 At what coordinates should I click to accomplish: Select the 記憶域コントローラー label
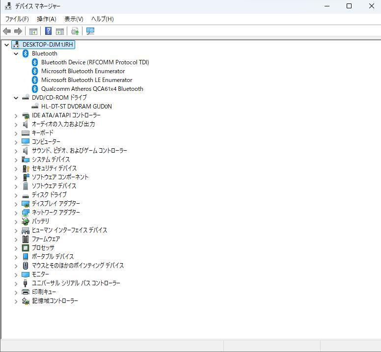[55, 301]
